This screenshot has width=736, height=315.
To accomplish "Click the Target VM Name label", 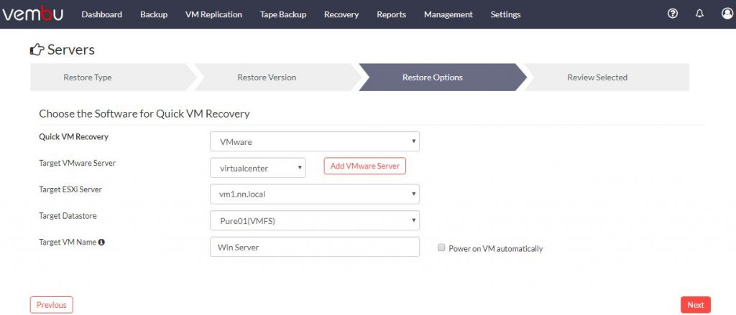I will click(68, 243).
